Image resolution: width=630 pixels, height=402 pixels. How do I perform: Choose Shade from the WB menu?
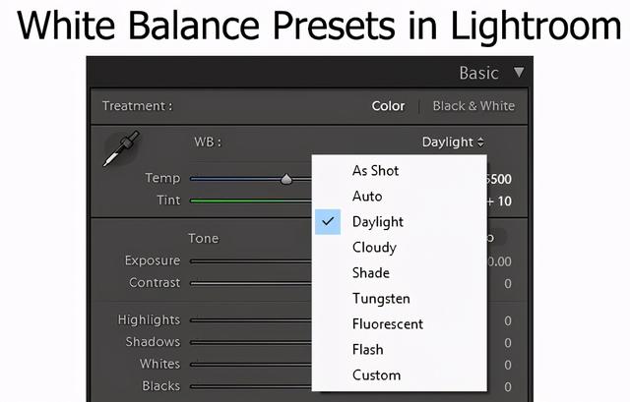click(x=371, y=272)
